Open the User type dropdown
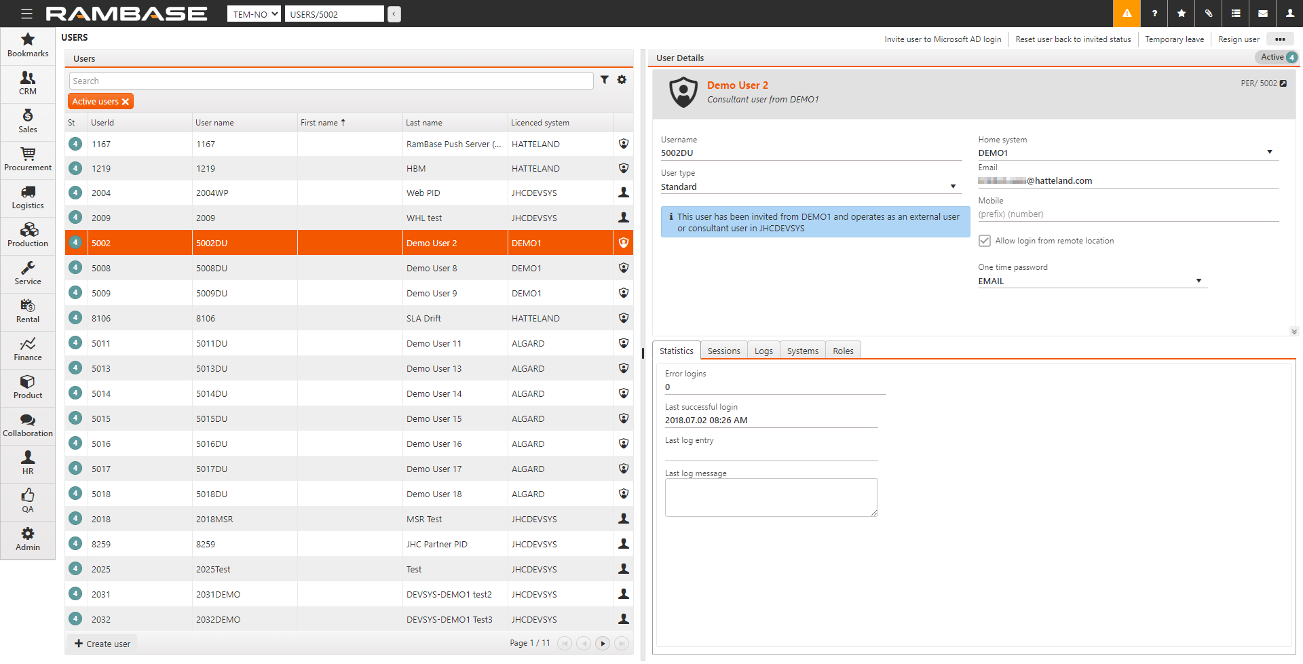Viewport: 1303px width, 664px height. tap(953, 187)
